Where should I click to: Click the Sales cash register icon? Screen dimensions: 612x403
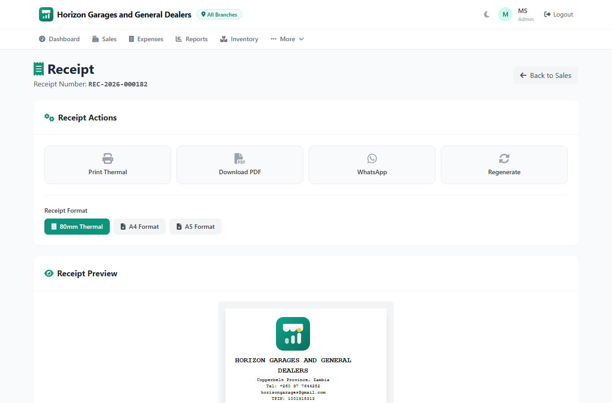pyautogui.click(x=95, y=39)
